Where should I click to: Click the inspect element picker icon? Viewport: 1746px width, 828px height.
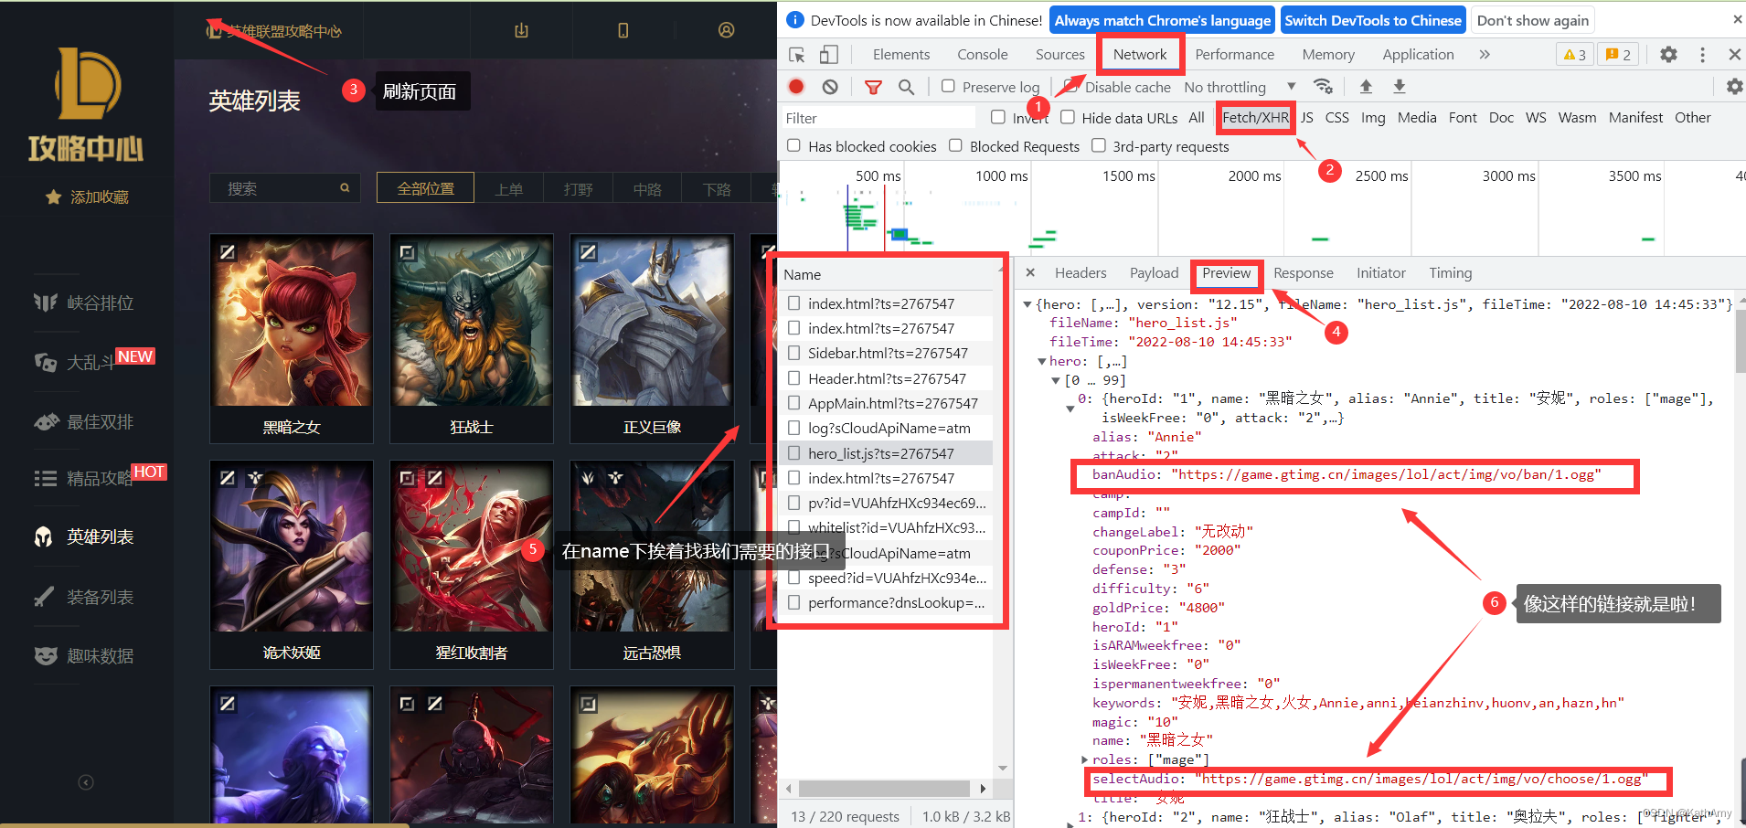(x=797, y=55)
